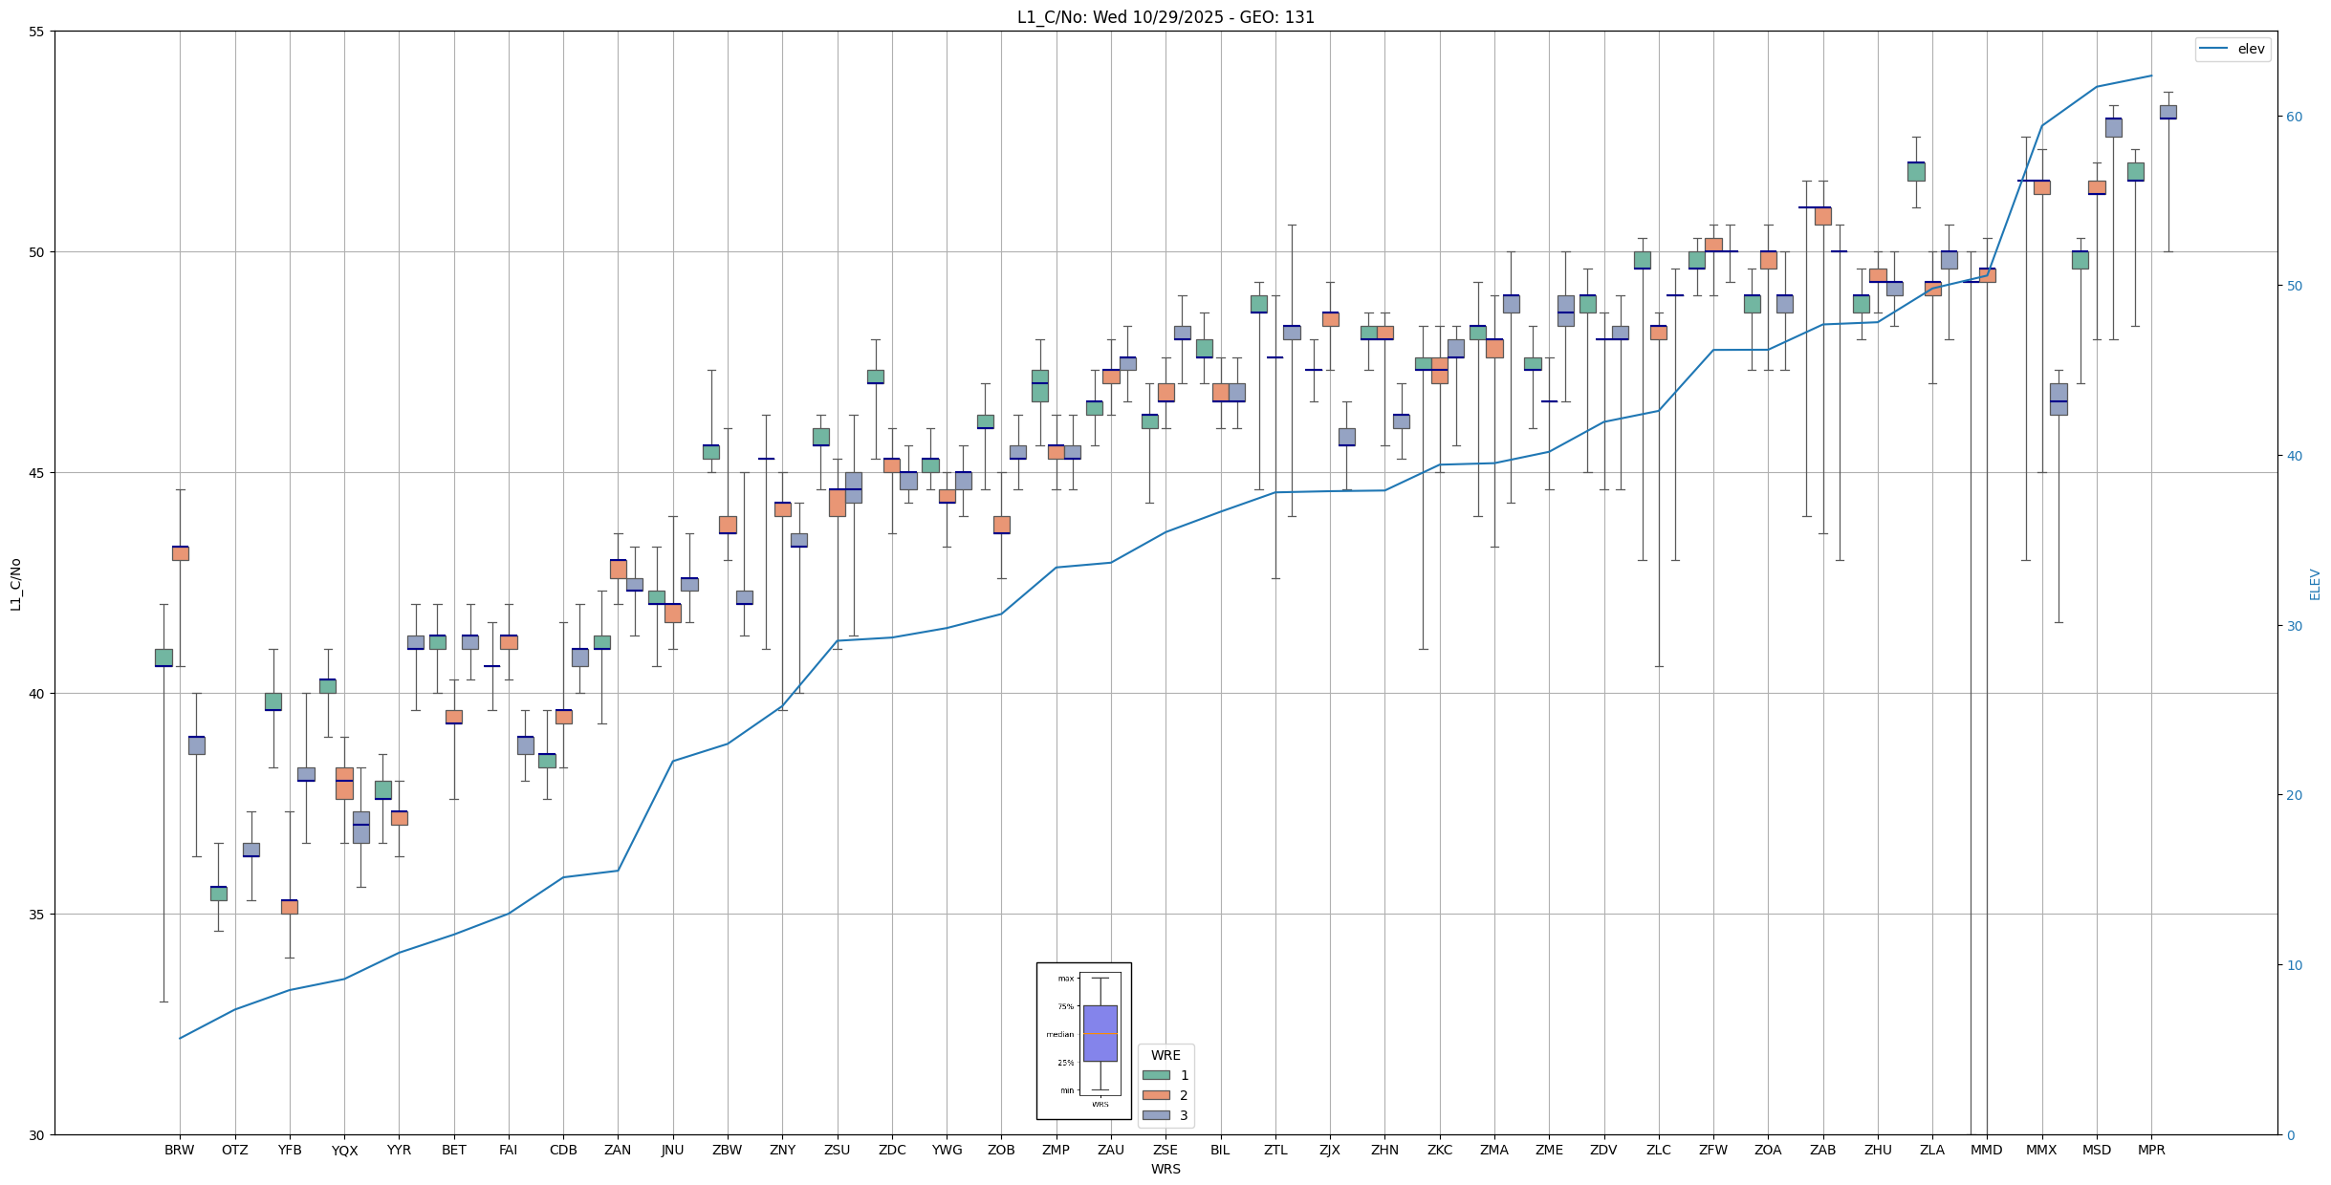Click the elev legend text
This screenshot has height=1185, width=2331.
[x=2251, y=49]
